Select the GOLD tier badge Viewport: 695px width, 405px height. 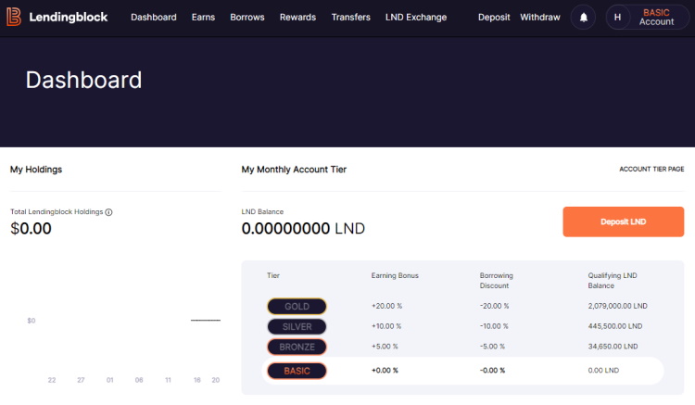[x=297, y=306]
